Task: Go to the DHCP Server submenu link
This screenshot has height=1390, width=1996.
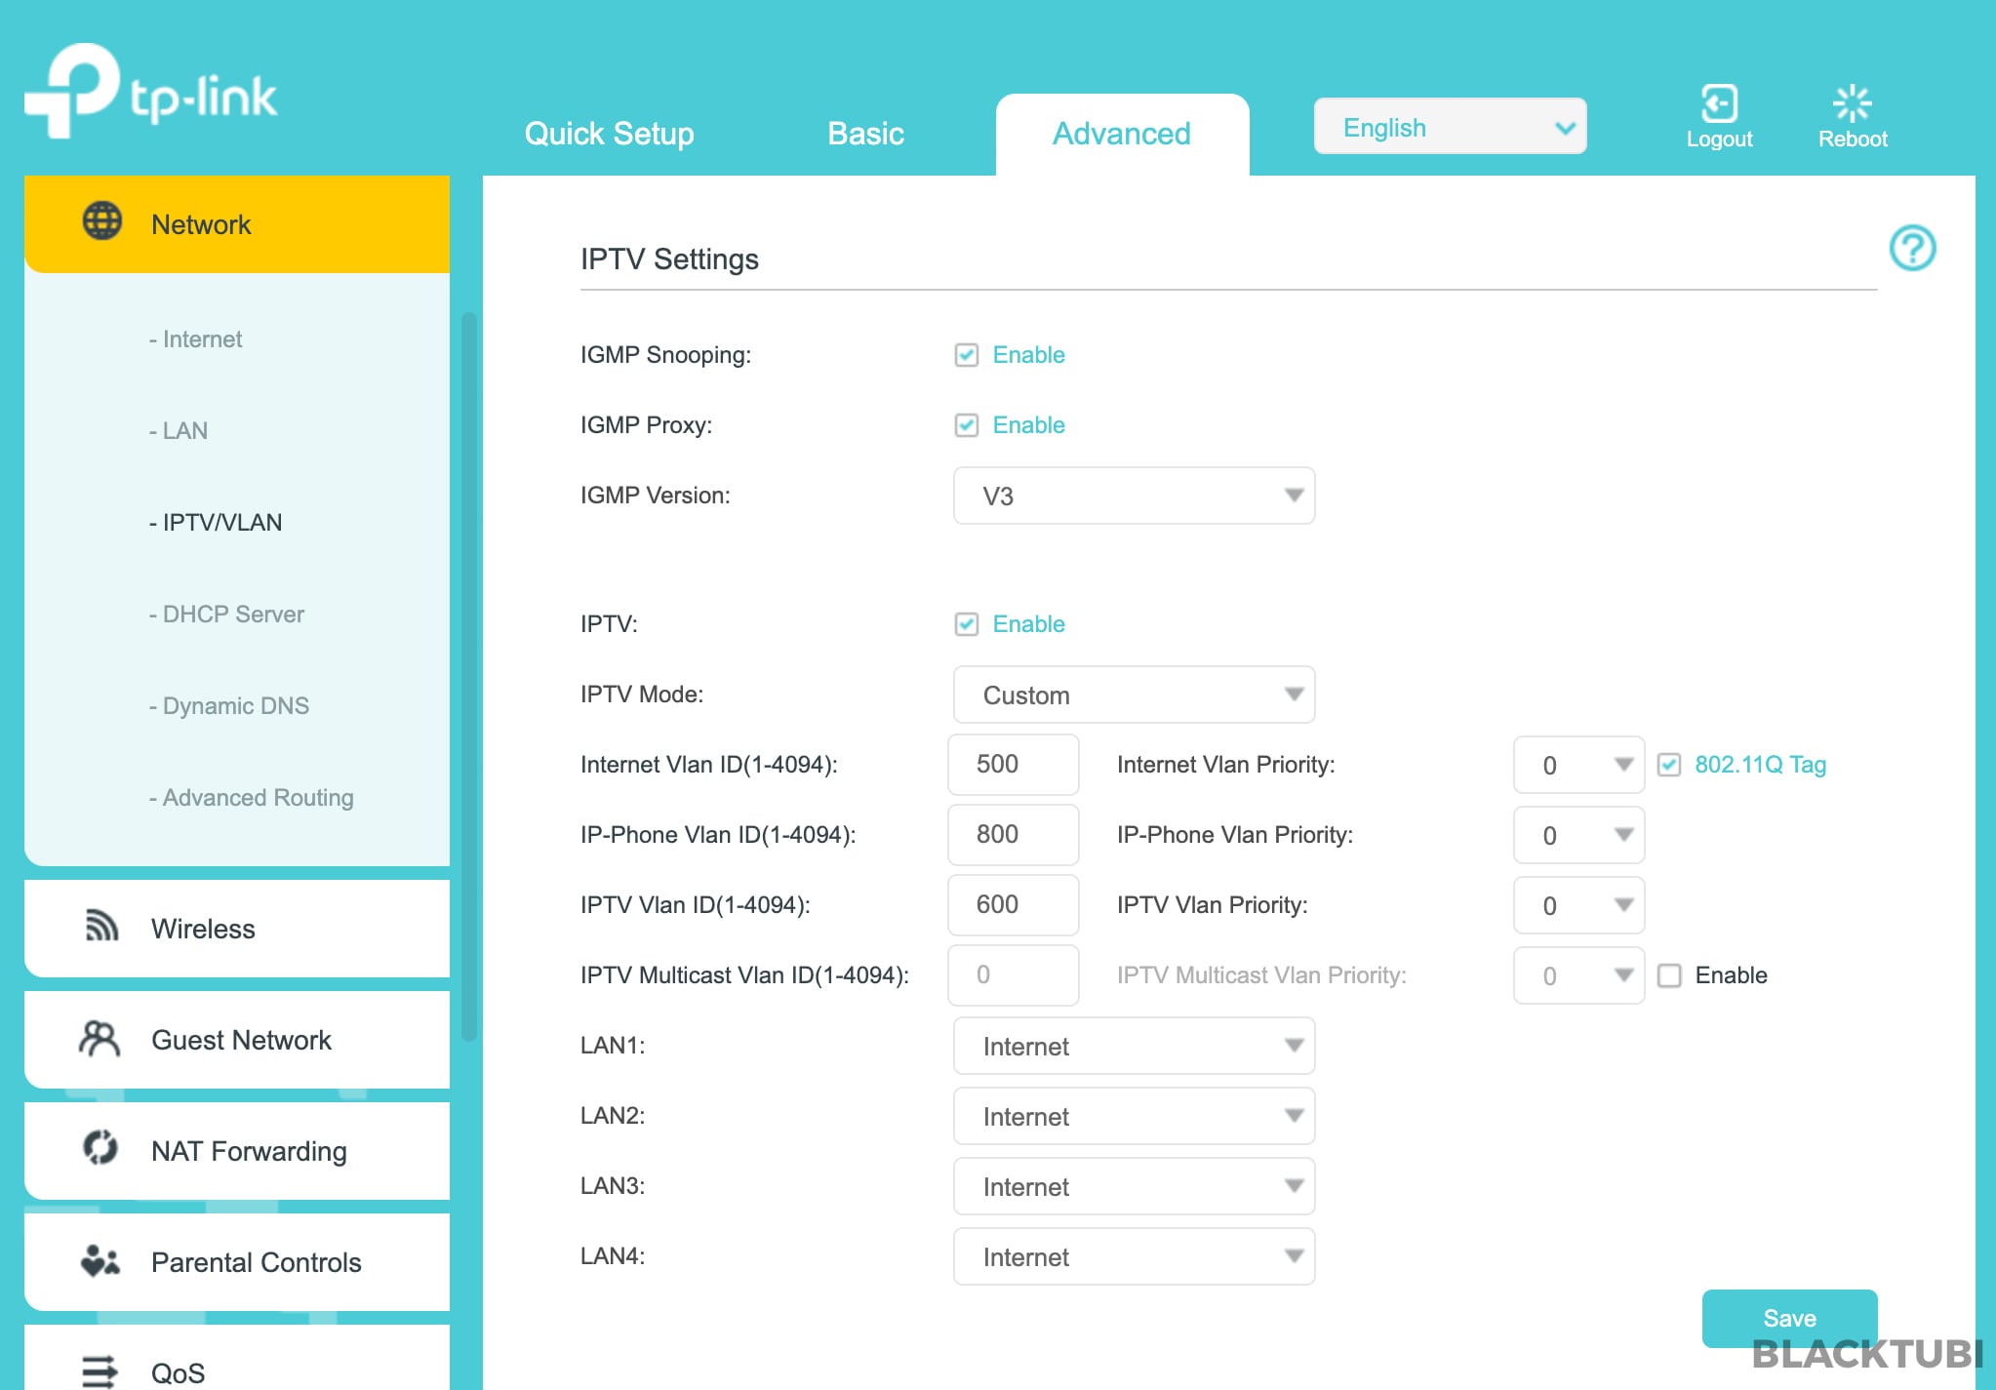Action: 226,615
